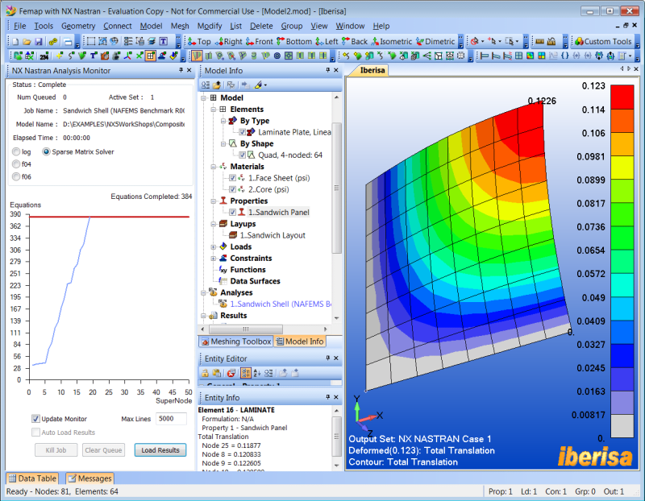
Task: Collapse the Elements tree node
Action: (213, 110)
